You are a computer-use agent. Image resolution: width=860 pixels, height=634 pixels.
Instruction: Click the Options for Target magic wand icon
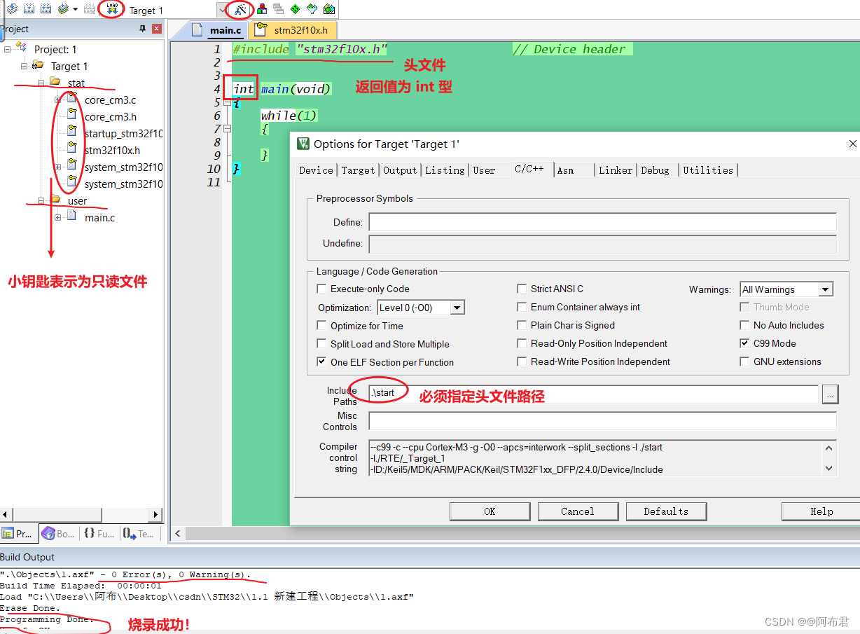[x=240, y=10]
